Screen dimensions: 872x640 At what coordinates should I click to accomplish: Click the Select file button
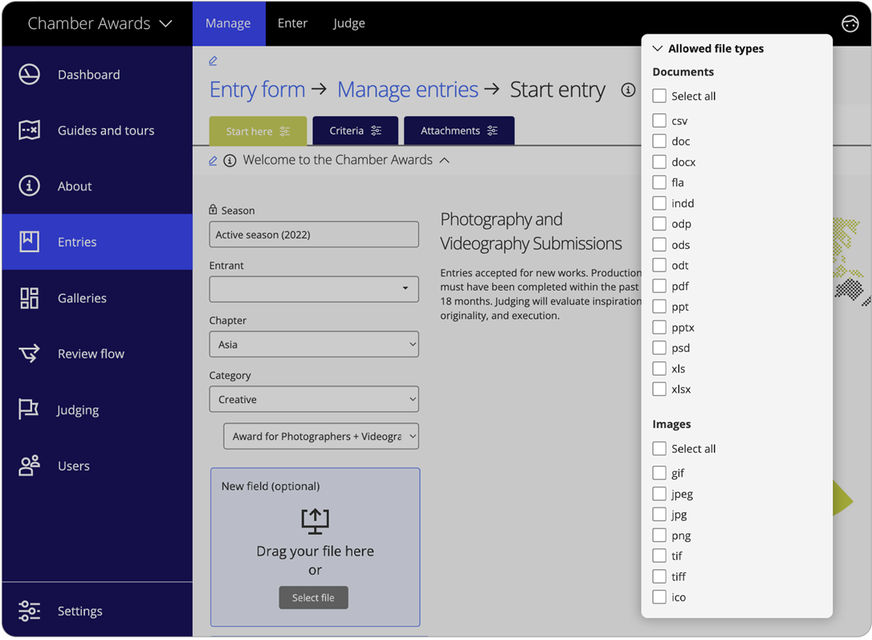[313, 597]
